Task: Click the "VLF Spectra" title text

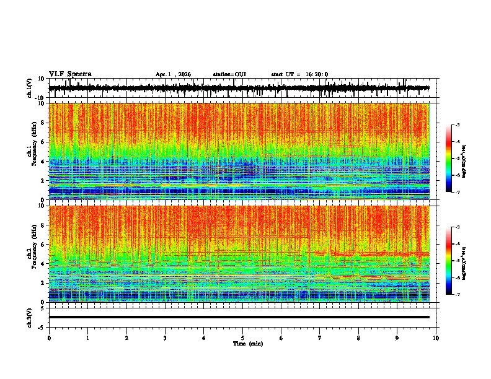Action: click(70, 74)
